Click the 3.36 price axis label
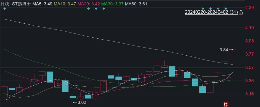 (250, 81)
